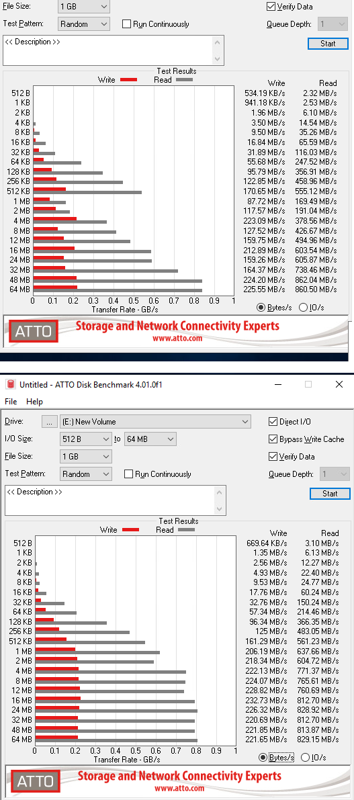Image resolution: width=354 pixels, height=800 pixels.
Task: Close the ATTO Disk Benchmark window
Action: (339, 384)
